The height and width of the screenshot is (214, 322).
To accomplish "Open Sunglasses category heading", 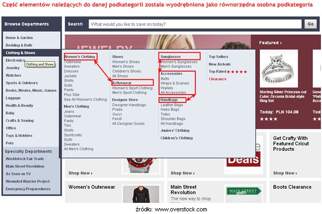I will (x=170, y=56).
